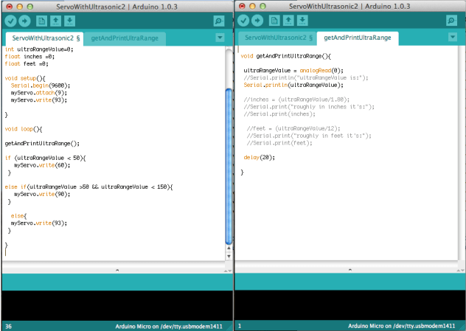Image resolution: width=466 pixels, height=331 pixels.
Task: Create new sketch using left window toolbar
Action: click(x=41, y=21)
